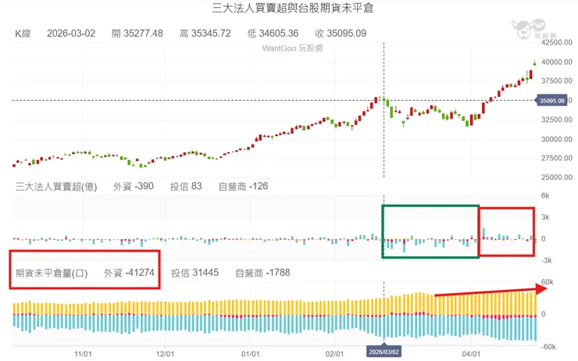Click the 04/01 date axis label
Screen dimensions: 578x361
click(471, 354)
